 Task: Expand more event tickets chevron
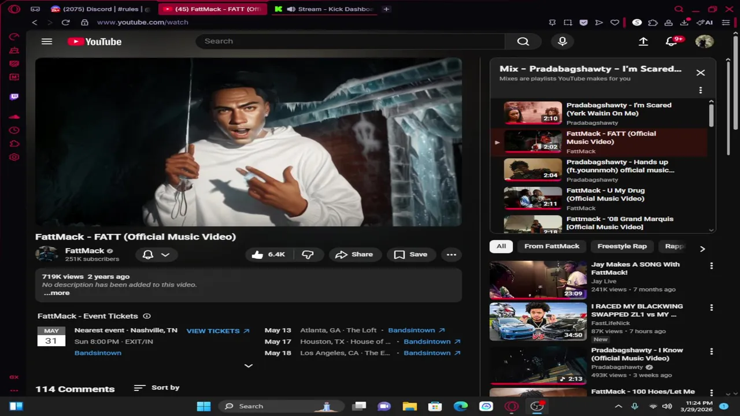[x=249, y=366]
